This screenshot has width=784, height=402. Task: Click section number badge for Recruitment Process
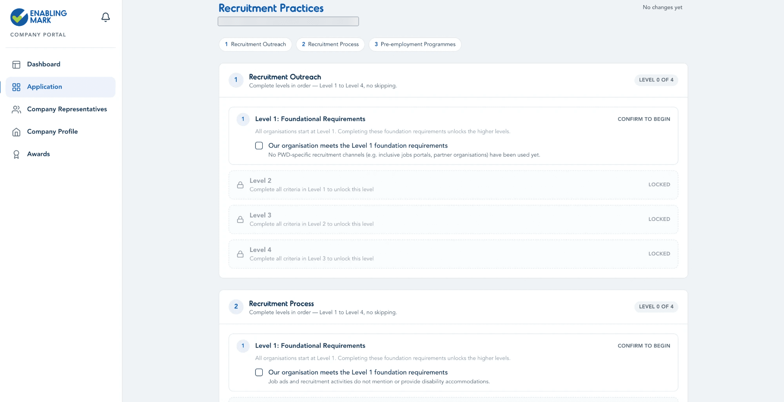236,306
